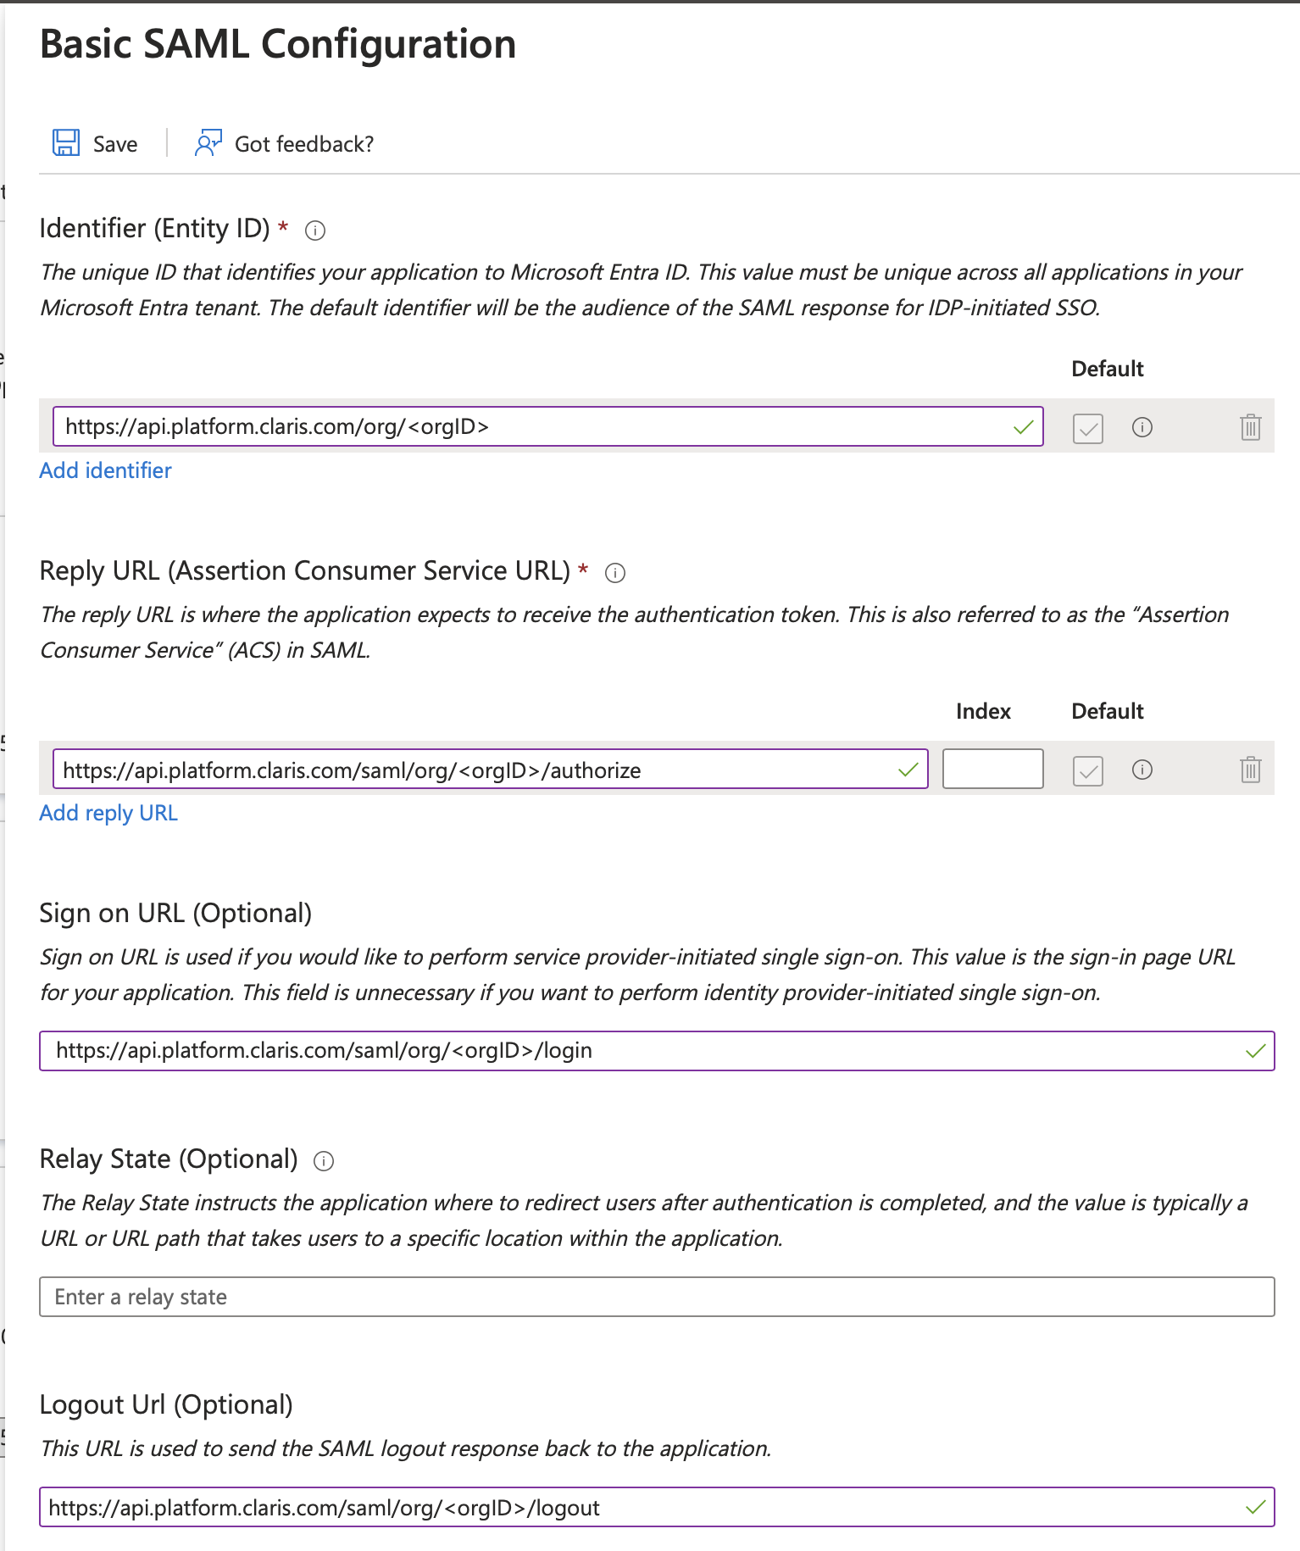
Task: Click info icon beside Reply URL heading
Action: (615, 573)
